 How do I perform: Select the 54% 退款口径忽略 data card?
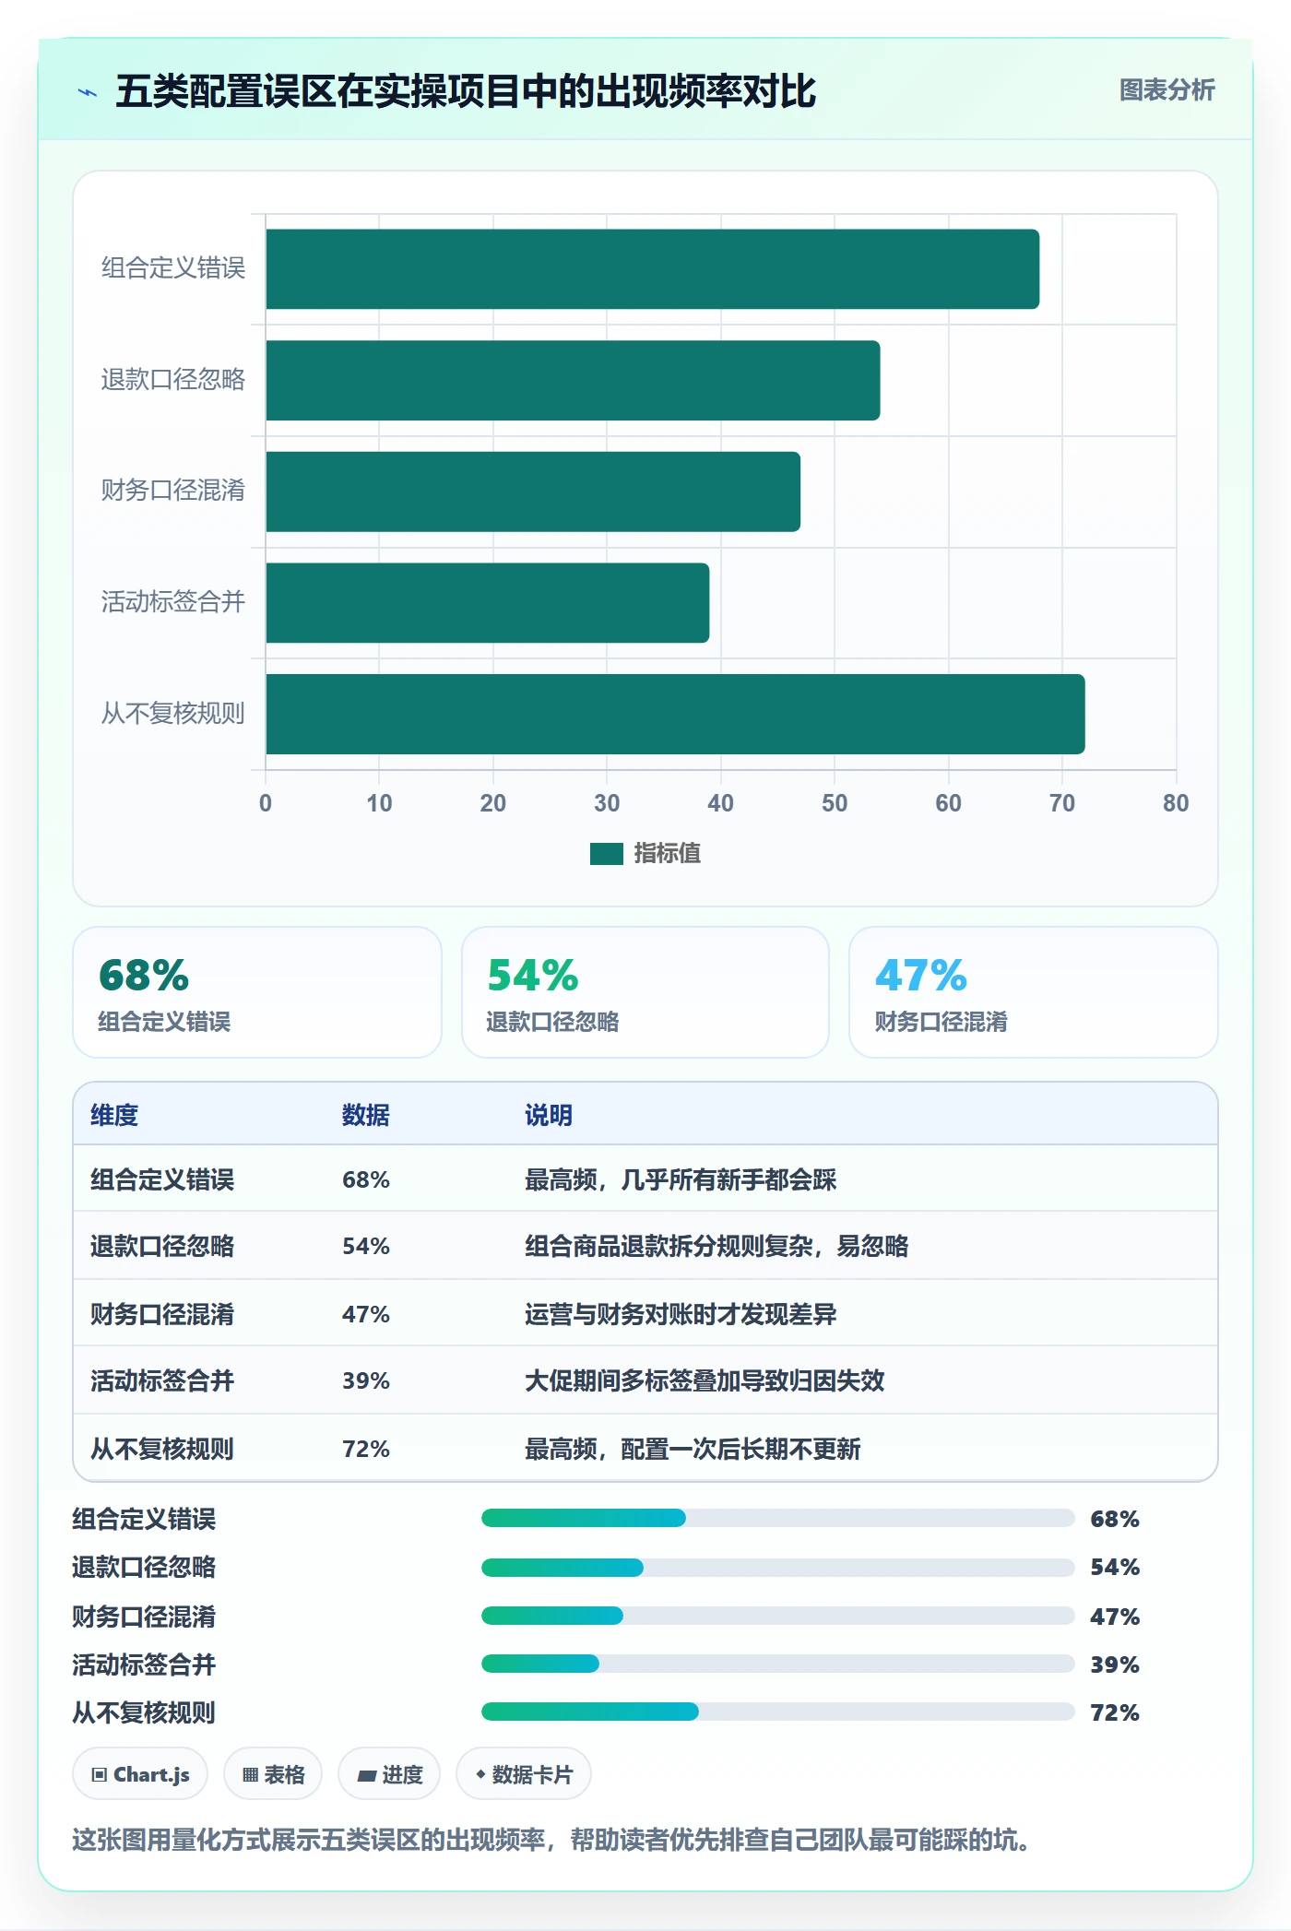click(645, 992)
